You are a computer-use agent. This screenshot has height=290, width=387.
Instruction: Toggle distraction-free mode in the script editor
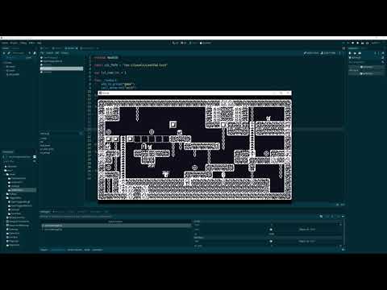coord(343,48)
